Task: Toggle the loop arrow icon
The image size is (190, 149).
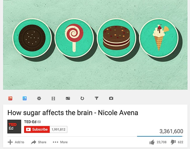Action: coord(82,98)
